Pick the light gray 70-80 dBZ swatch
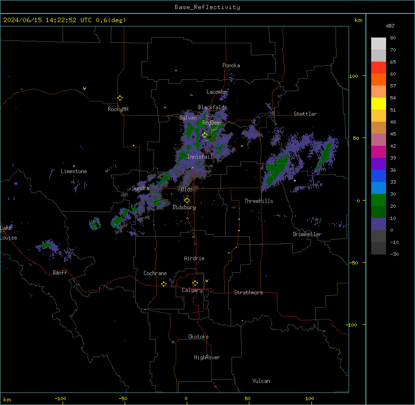 click(x=378, y=44)
